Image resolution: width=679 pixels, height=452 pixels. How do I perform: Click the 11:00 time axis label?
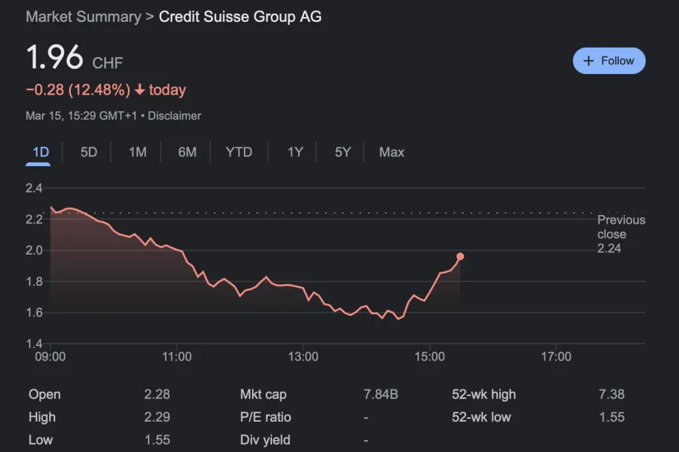coord(176,357)
